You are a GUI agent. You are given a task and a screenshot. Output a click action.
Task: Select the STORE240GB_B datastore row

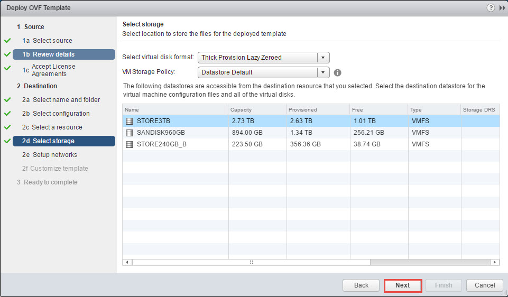tap(311, 144)
